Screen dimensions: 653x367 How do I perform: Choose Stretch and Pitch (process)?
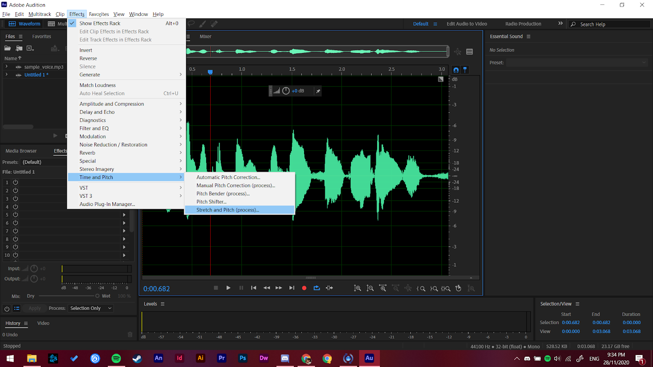pos(240,210)
